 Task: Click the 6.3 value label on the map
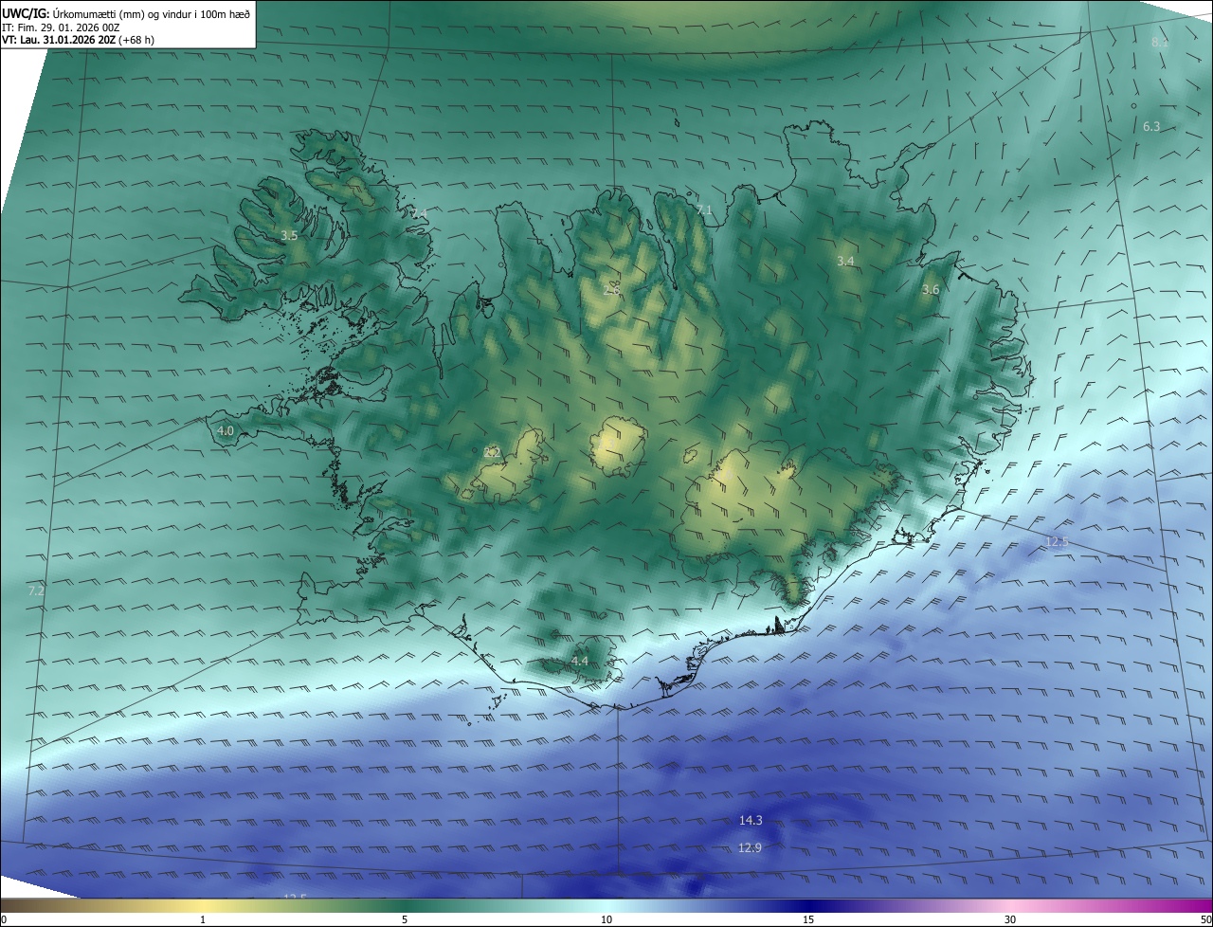pos(1151,126)
